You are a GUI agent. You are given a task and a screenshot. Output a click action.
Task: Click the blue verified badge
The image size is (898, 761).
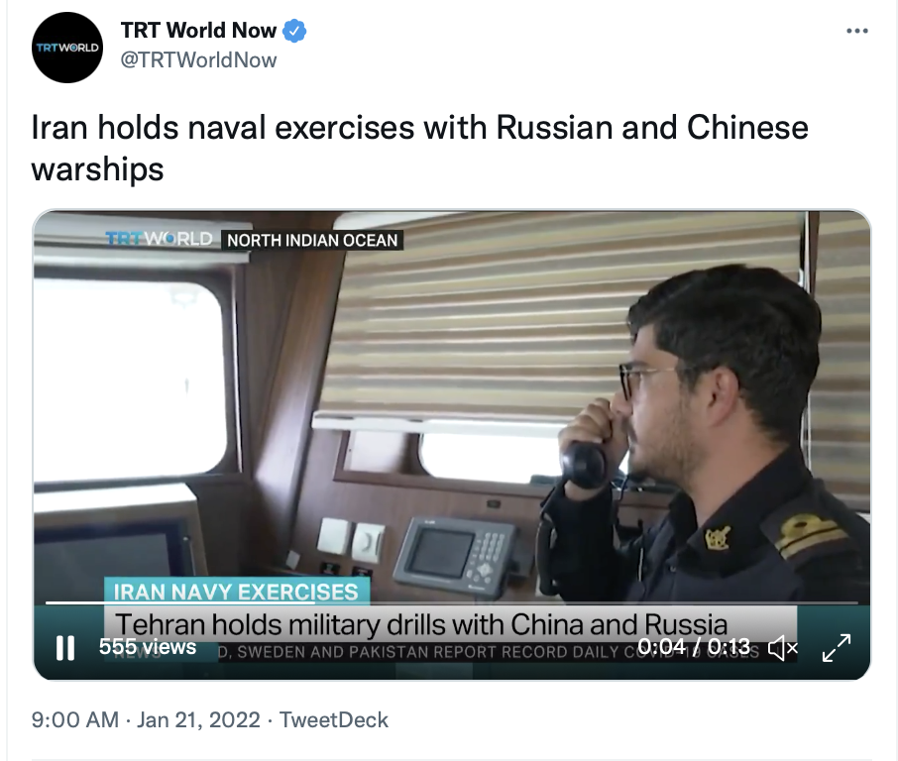point(294,31)
